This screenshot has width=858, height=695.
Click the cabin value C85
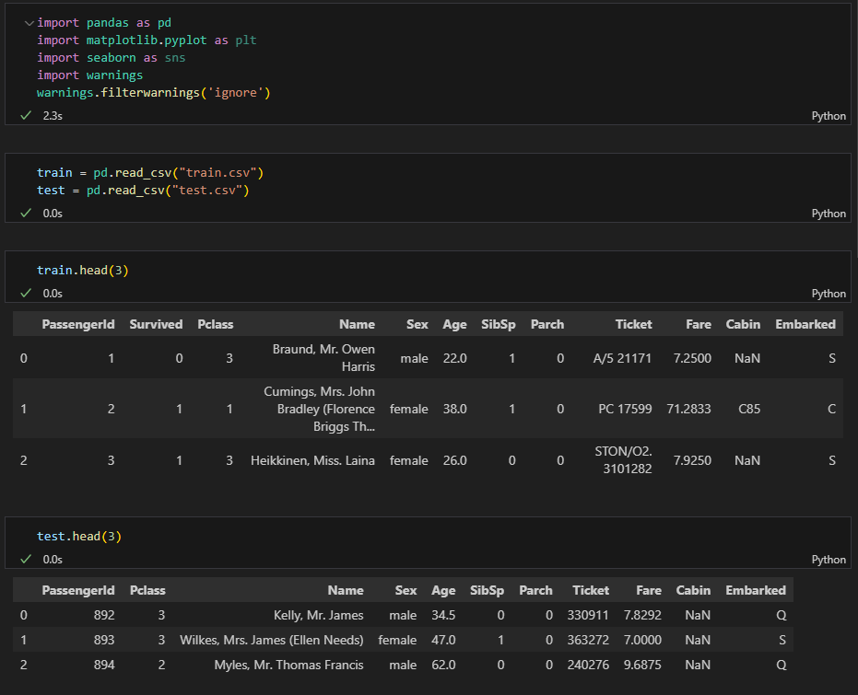[x=749, y=409]
